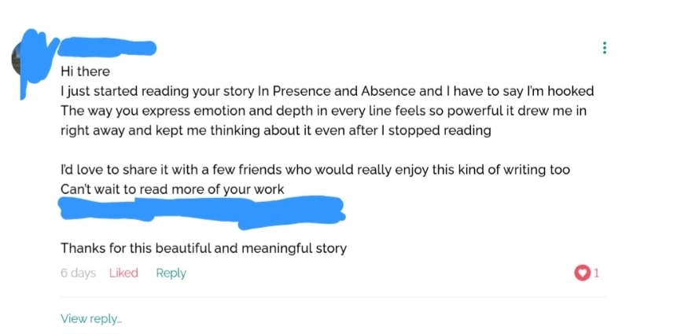Toggle the Liked status off

click(123, 273)
